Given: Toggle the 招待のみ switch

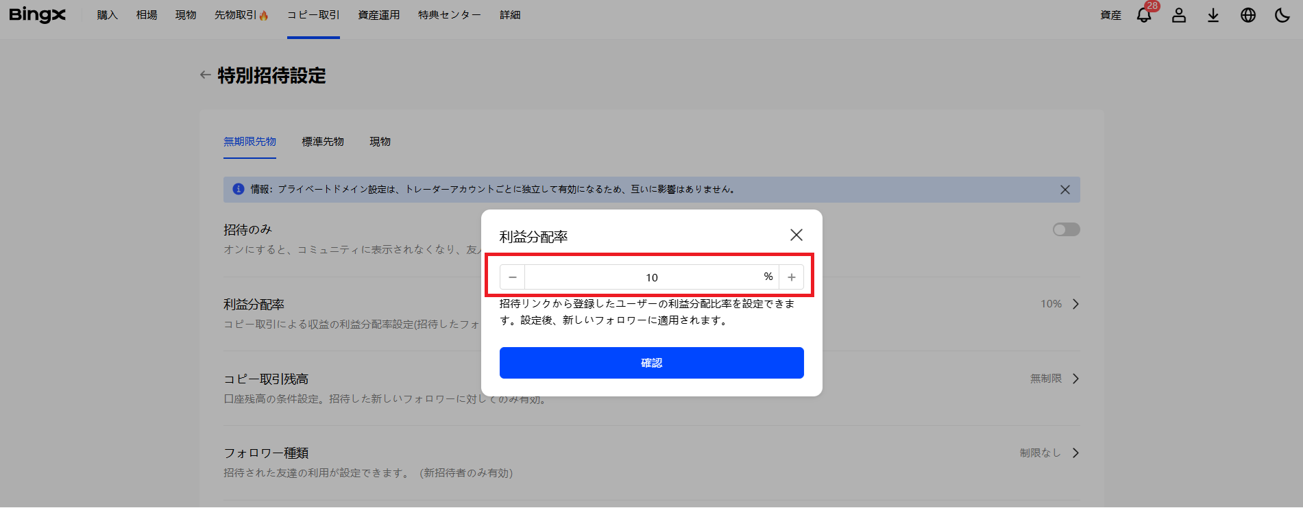Looking at the screenshot, I should pyautogui.click(x=1066, y=229).
